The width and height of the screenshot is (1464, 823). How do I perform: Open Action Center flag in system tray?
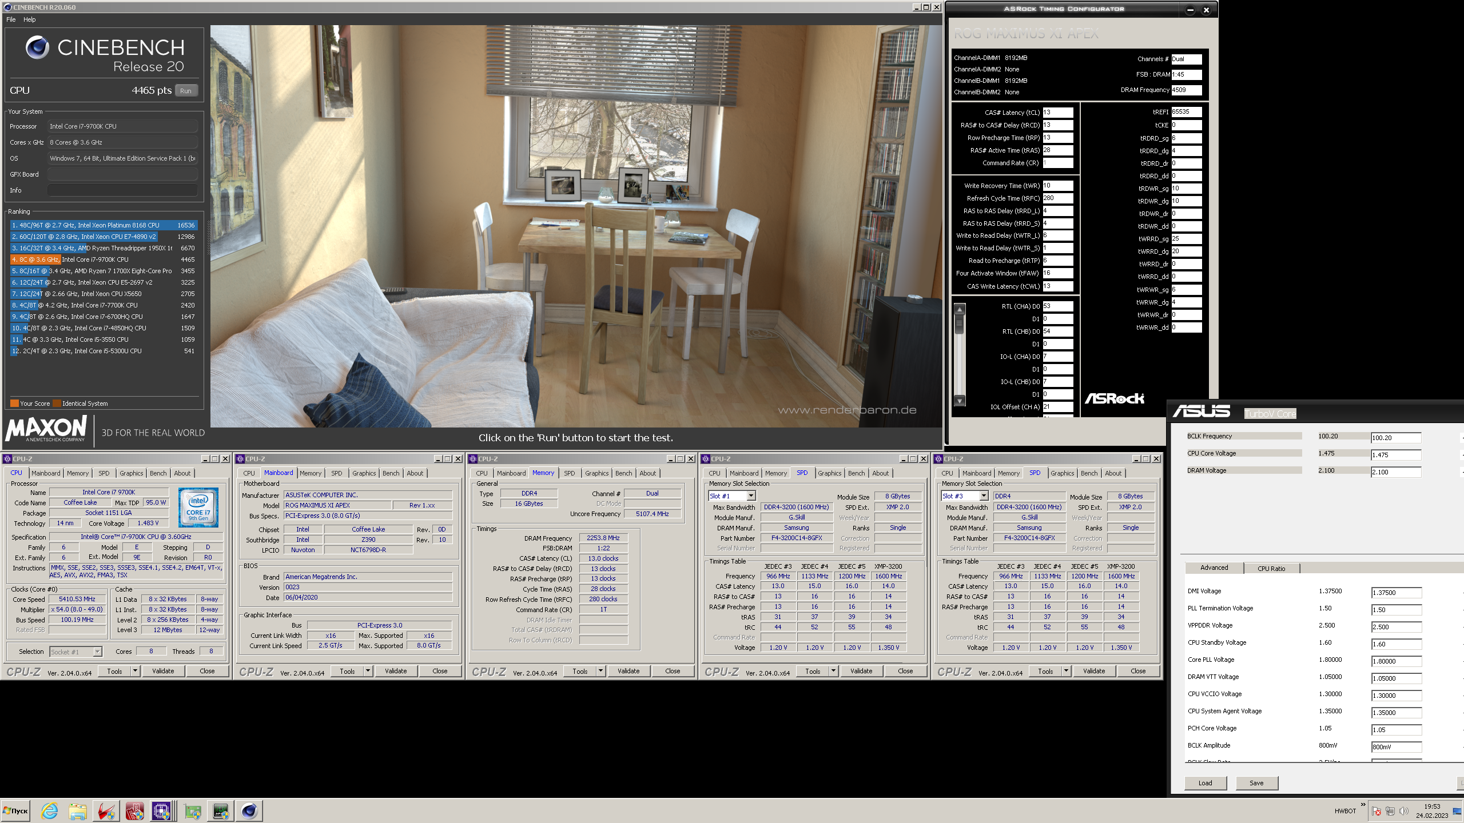coord(1377,812)
